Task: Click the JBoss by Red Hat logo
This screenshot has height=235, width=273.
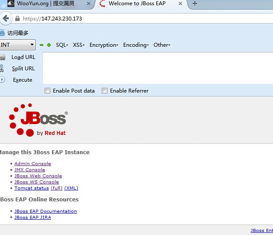Action: pos(38,120)
